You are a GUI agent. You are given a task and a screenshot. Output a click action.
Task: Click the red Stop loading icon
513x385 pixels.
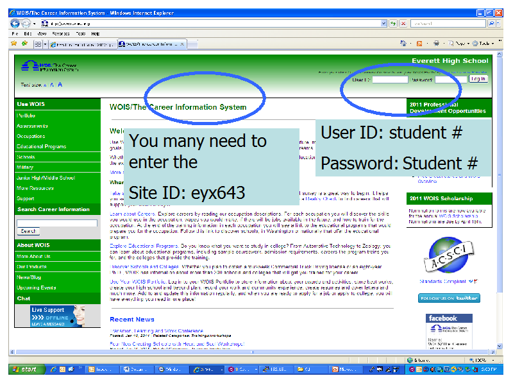(403, 24)
